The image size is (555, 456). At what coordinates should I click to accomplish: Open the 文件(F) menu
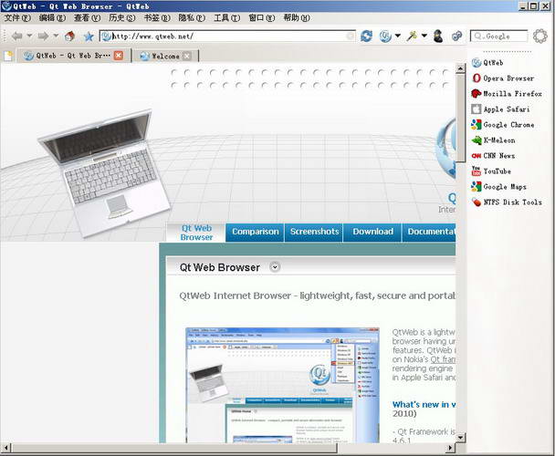(x=17, y=17)
